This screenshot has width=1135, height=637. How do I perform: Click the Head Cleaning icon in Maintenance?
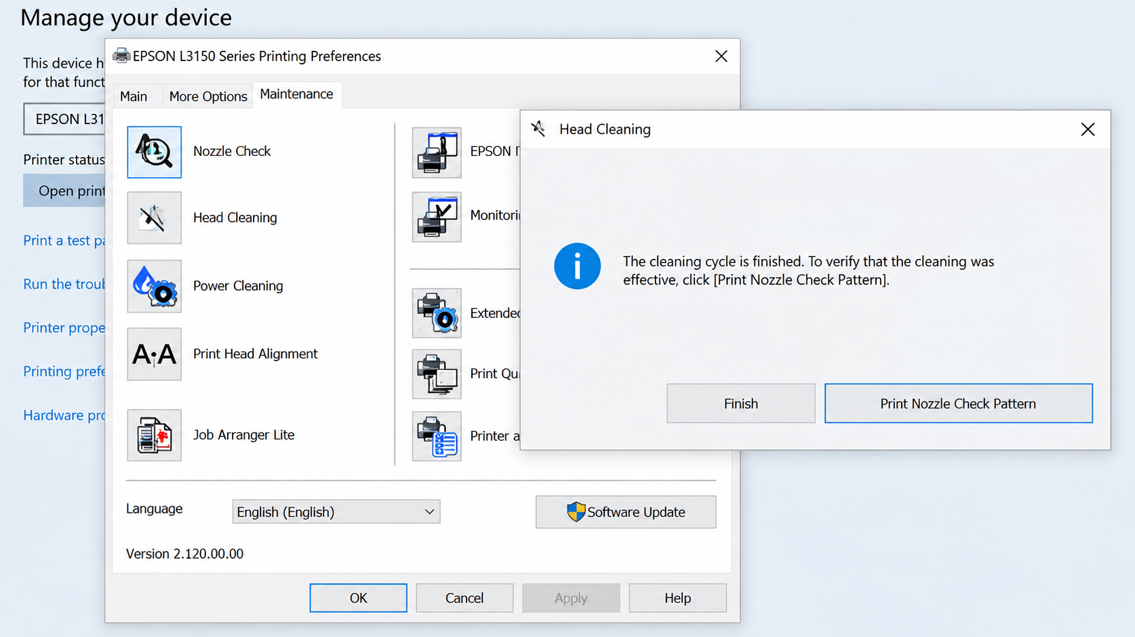(154, 218)
